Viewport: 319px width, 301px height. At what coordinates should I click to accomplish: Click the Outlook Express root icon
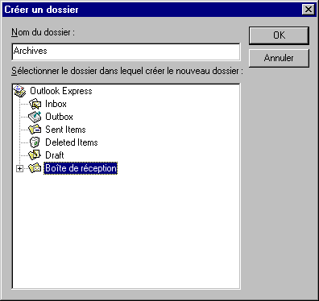(20, 91)
